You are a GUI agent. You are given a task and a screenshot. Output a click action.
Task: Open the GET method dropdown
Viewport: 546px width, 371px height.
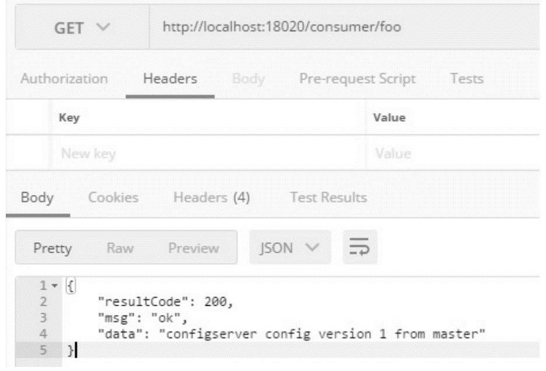click(x=82, y=28)
